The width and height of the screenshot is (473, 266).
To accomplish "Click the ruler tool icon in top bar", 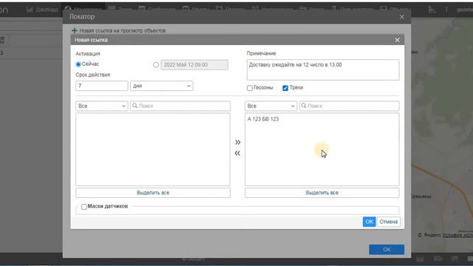I will pyautogui.click(x=432, y=10).
